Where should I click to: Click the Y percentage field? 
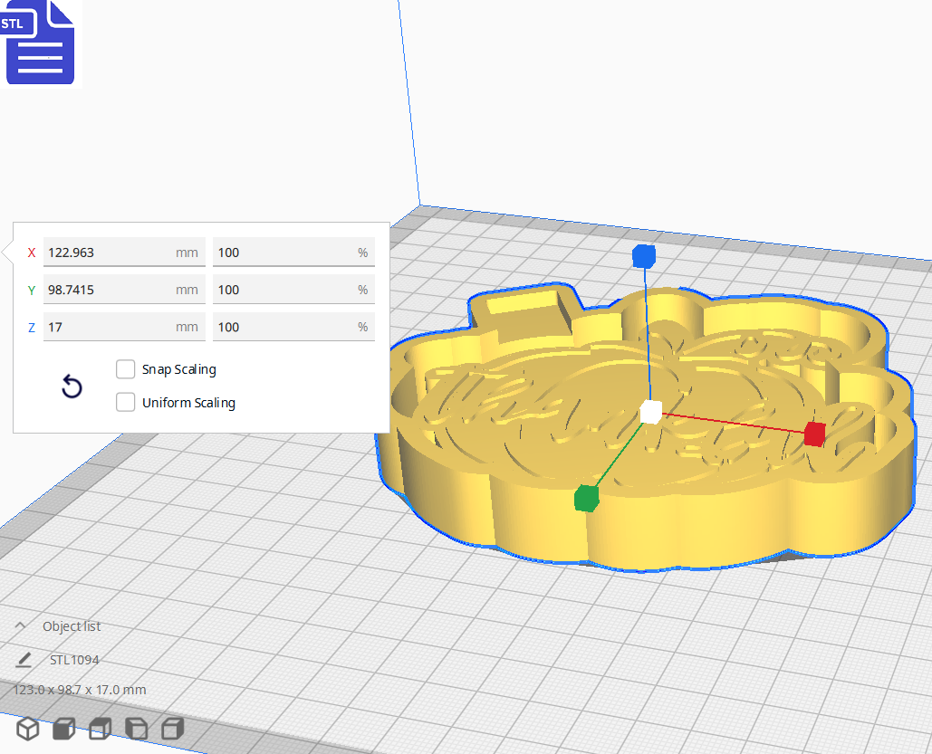(x=293, y=289)
